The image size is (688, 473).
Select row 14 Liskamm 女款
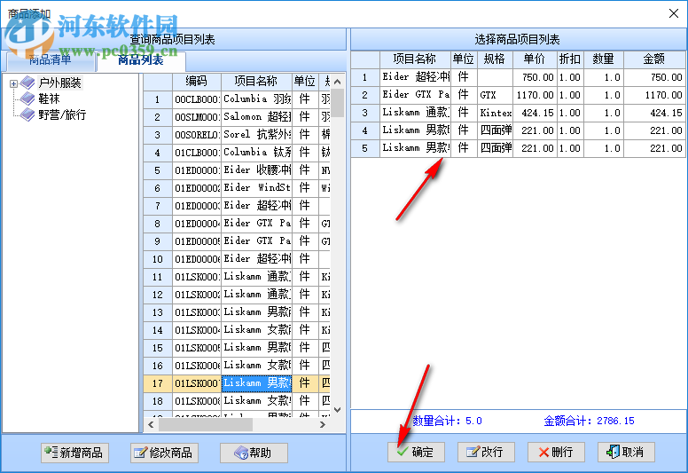(x=237, y=330)
